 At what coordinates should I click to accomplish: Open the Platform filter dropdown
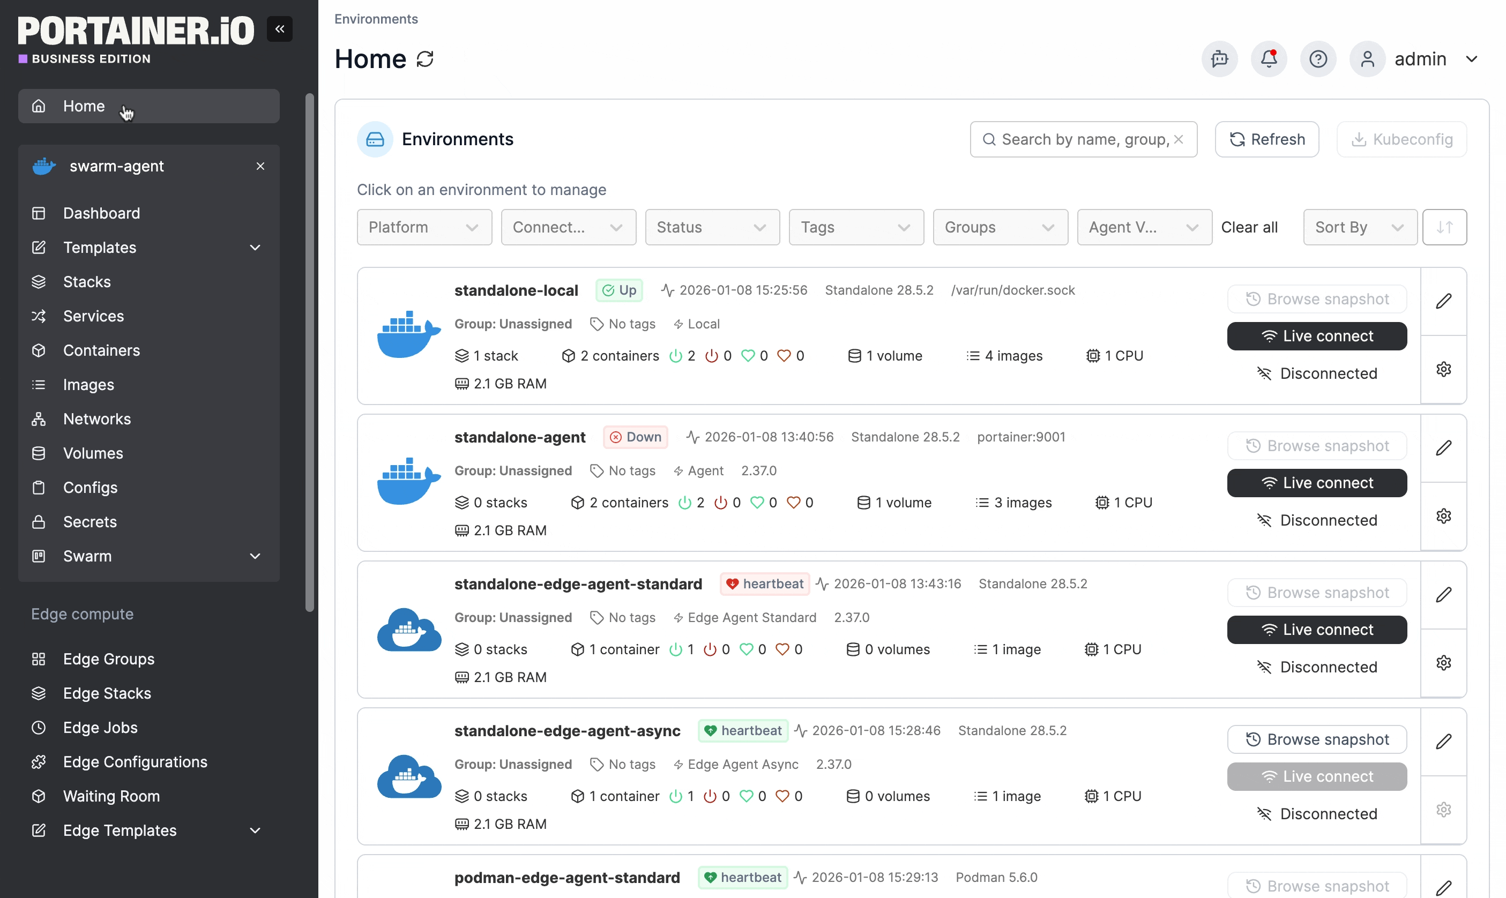[424, 227]
